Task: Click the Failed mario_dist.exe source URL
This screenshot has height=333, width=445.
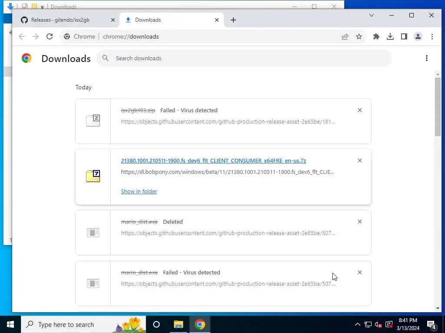Action: click(x=228, y=284)
